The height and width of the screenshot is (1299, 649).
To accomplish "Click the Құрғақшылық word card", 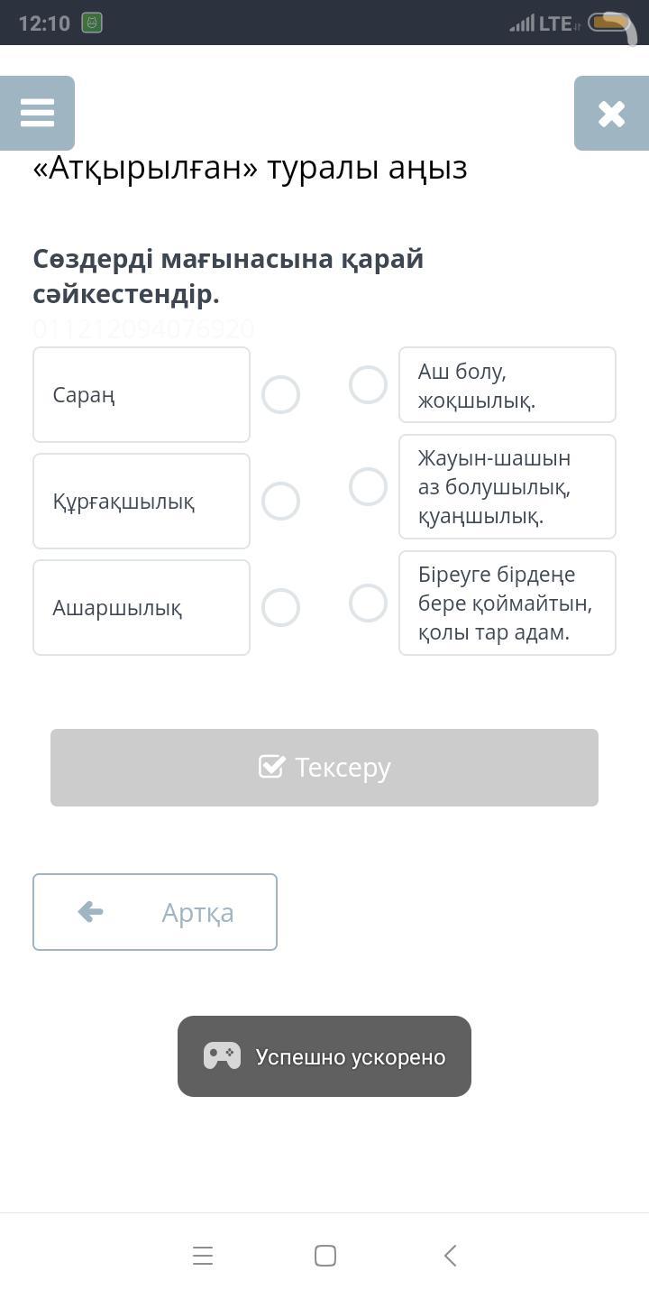I will tap(142, 502).
